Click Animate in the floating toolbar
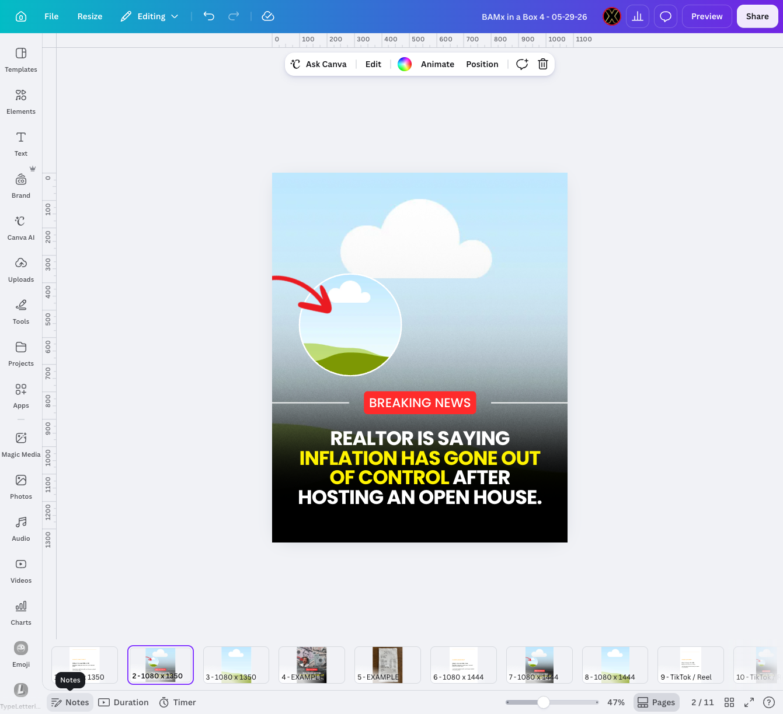Image resolution: width=783 pixels, height=714 pixels. point(437,64)
